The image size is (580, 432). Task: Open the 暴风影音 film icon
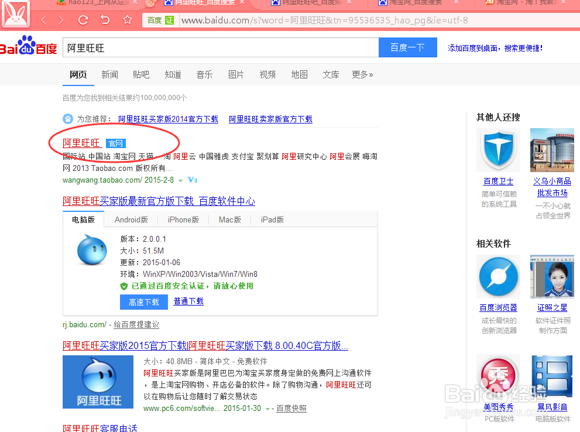pos(552,376)
